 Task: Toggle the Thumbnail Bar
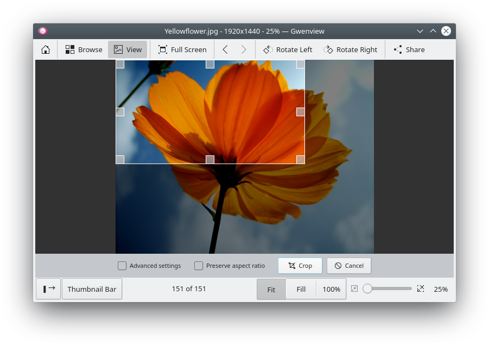point(92,289)
